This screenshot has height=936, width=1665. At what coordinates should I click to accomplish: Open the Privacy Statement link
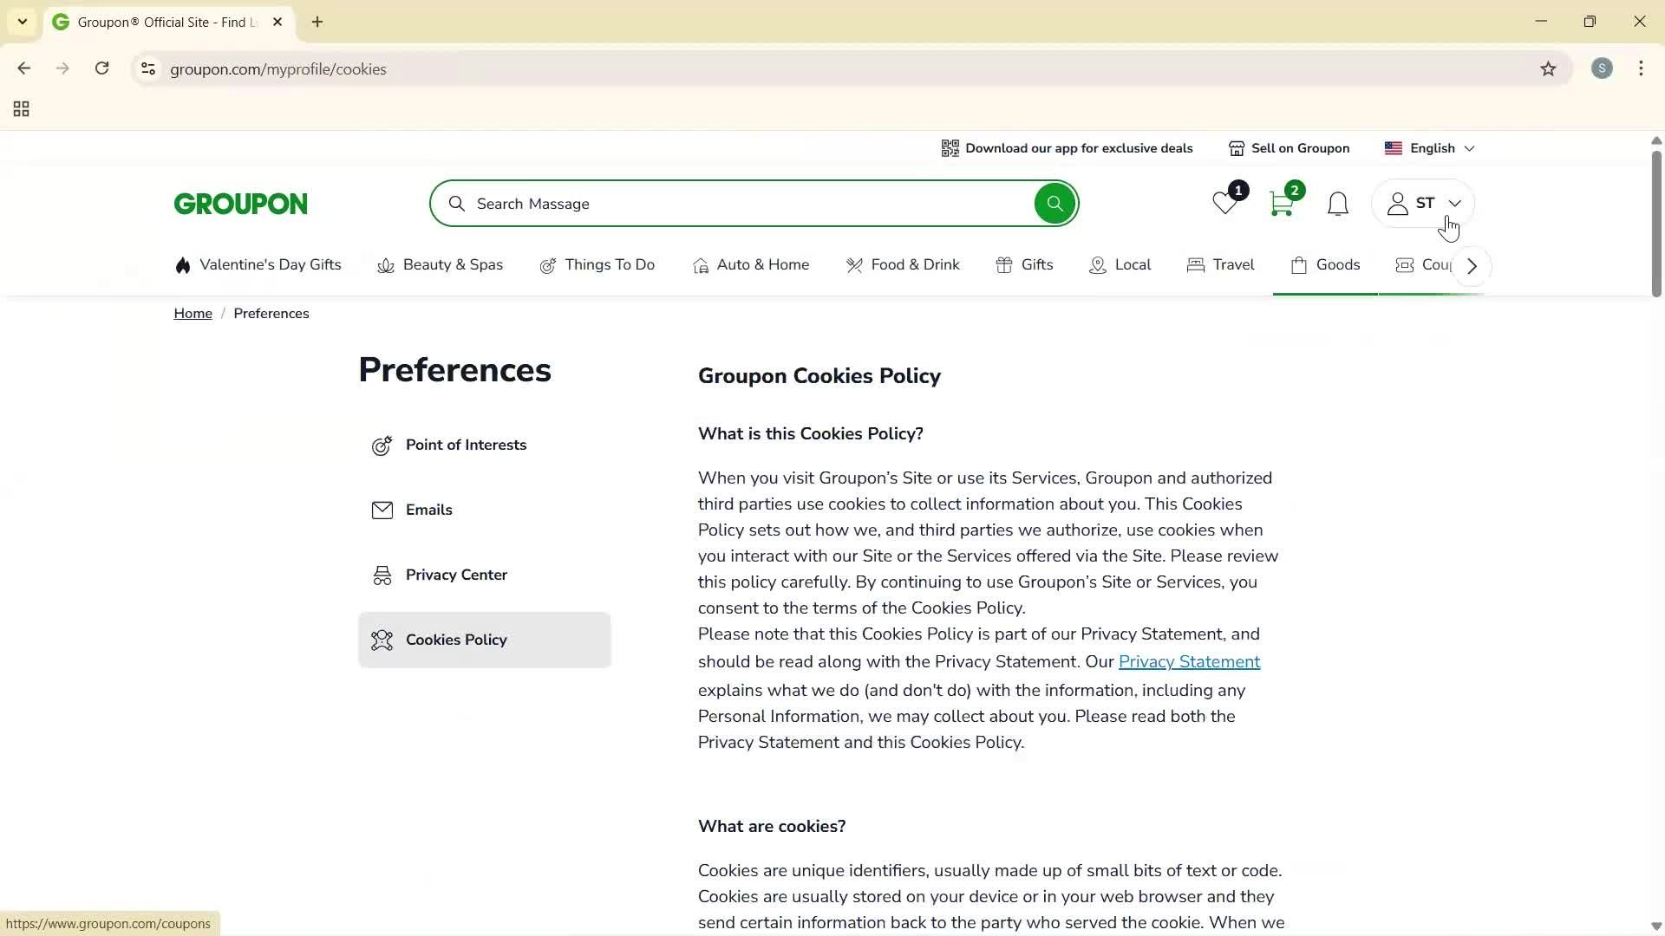click(1189, 661)
